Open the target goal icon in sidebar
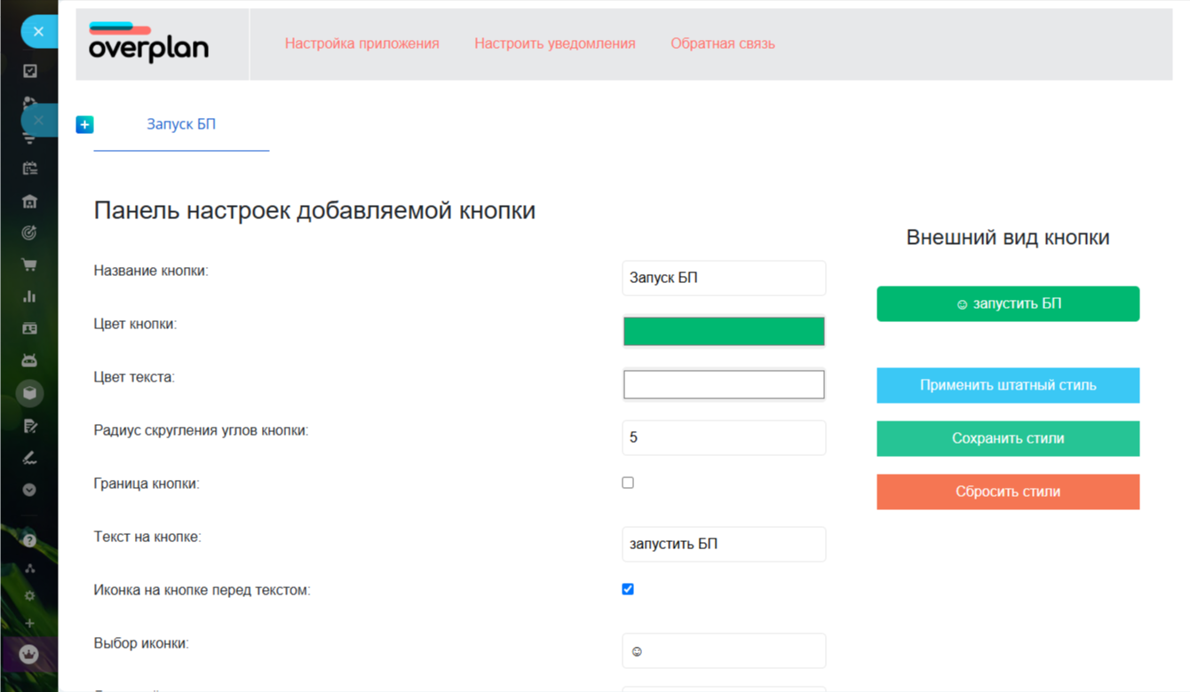Screen dimensions: 1190x692 [29, 233]
